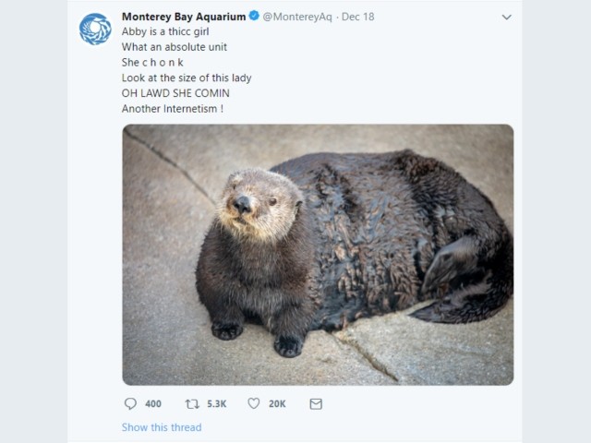591x443 pixels.
Task: Send tweet via the envelope icon
Action: point(316,404)
